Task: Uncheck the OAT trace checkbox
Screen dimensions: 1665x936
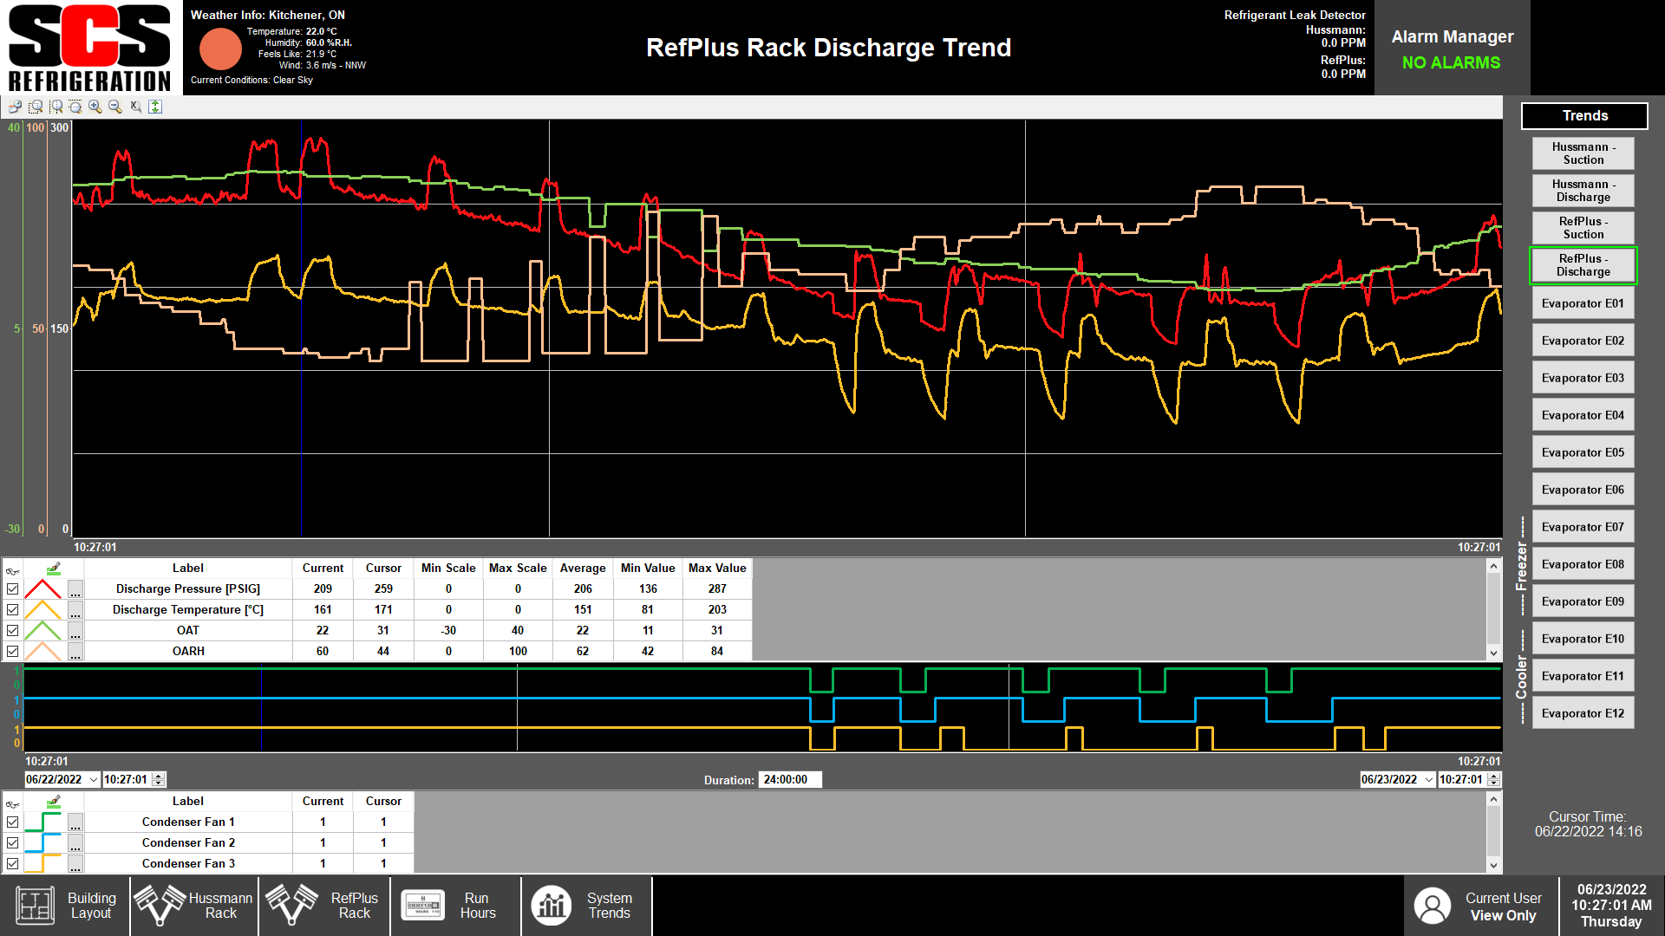Action: (x=12, y=631)
